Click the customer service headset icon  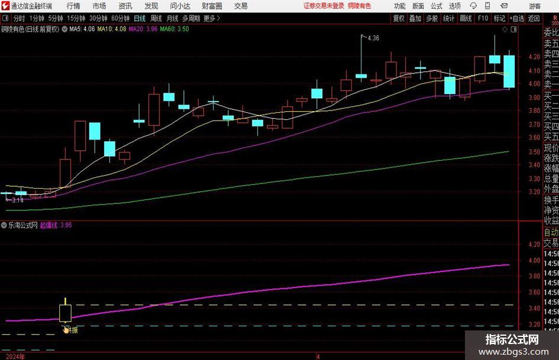pyautogui.click(x=473, y=6)
